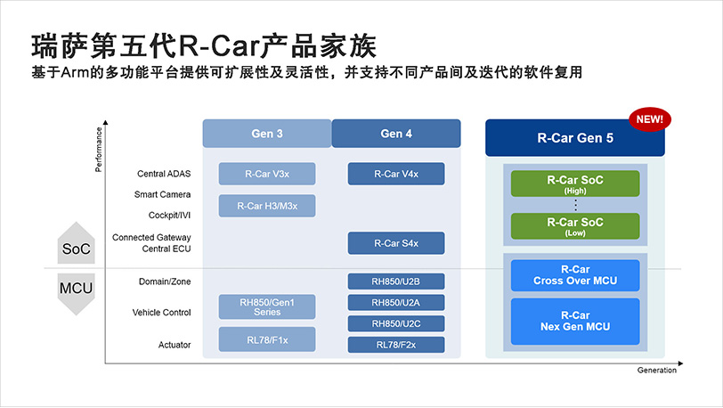723x408 pixels.
Task: Select the green R-Car SoC (High) box
Action: click(x=575, y=184)
